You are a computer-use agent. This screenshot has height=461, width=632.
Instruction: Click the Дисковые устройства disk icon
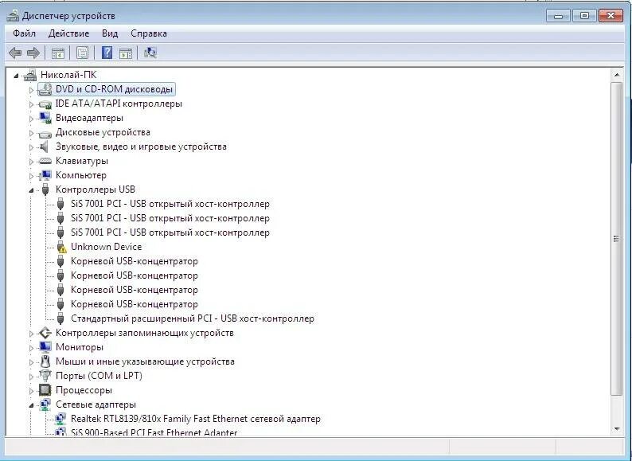pos(45,133)
